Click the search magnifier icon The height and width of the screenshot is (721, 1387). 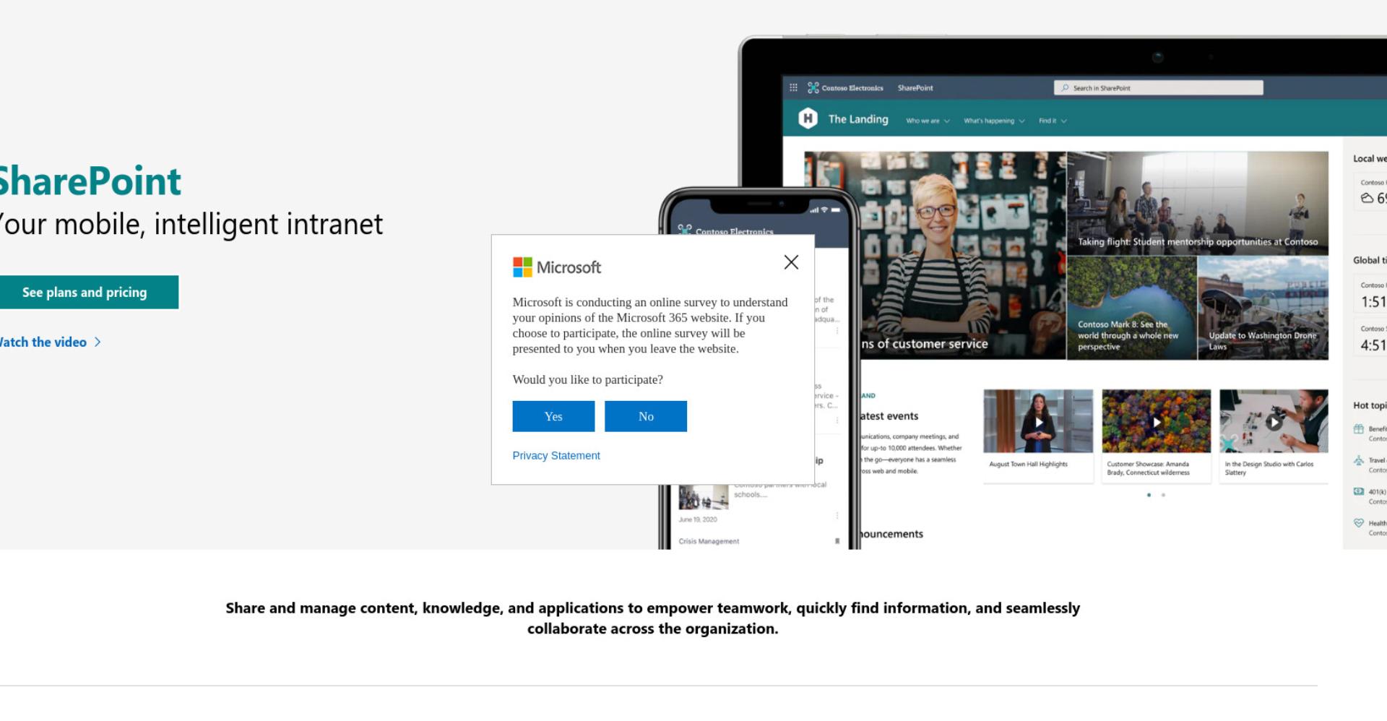coord(1065,88)
